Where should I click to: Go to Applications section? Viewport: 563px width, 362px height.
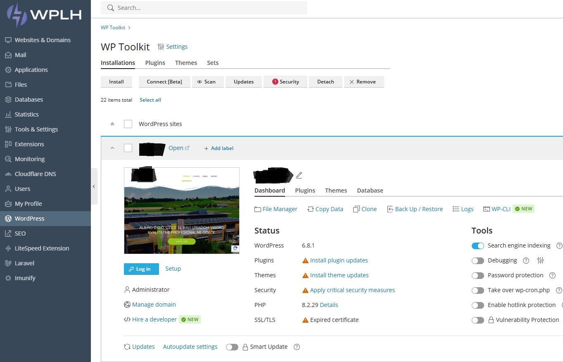31,70
